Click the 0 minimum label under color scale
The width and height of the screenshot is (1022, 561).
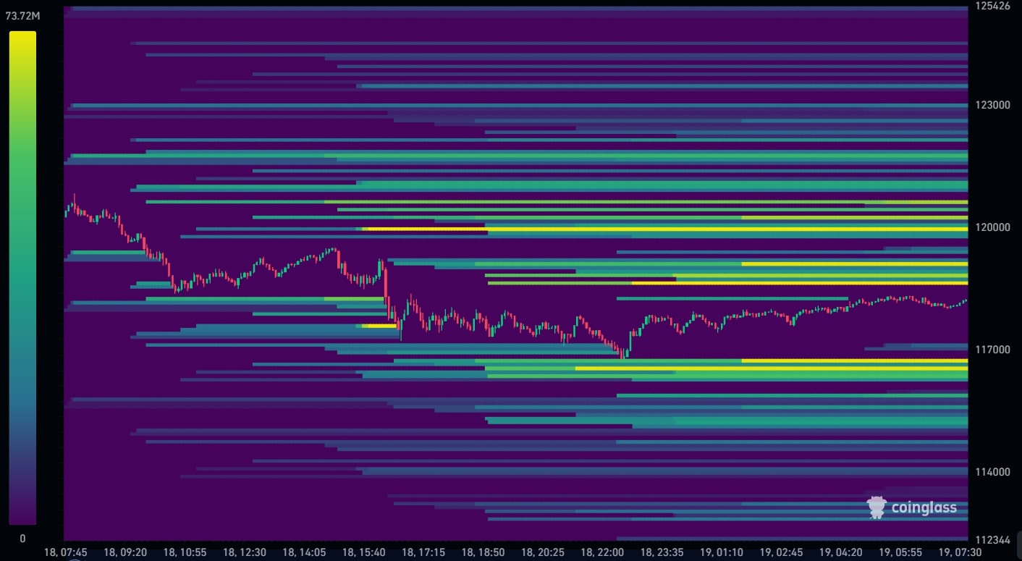22,539
